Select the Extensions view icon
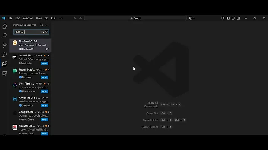Screen dimensions: 268x150 pos(4,64)
